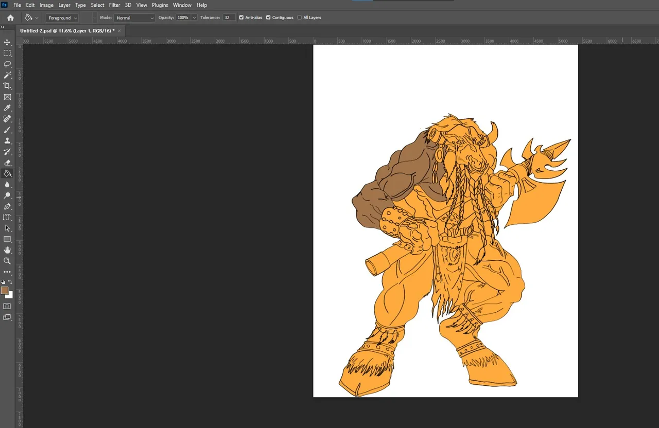The width and height of the screenshot is (659, 428).
Task: Select the Magic Wand tool
Action: click(7, 75)
